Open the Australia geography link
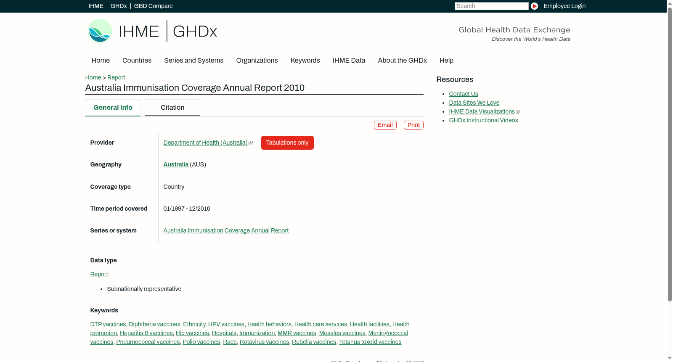Screen dimensions: 673x362 click(176, 164)
